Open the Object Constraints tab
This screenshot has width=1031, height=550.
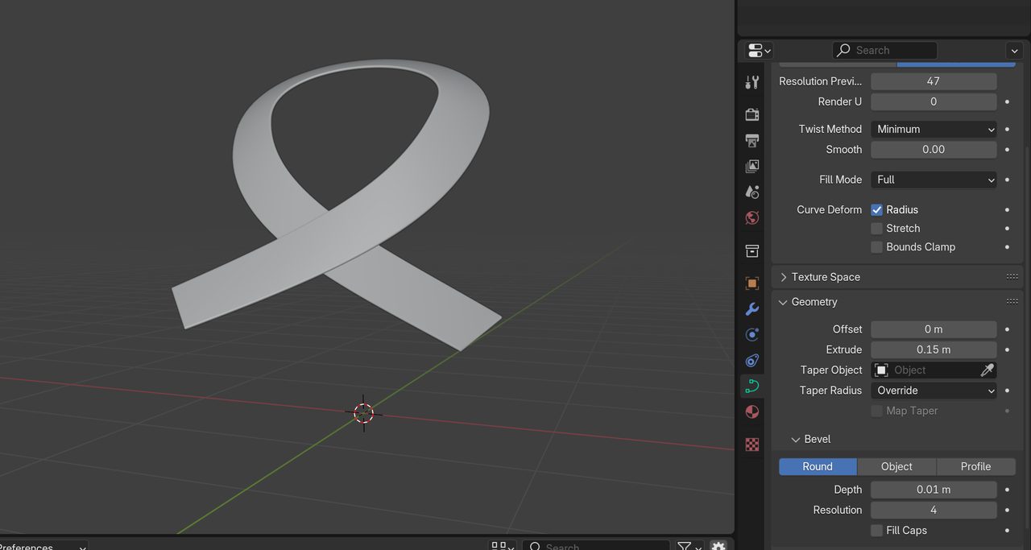click(x=752, y=360)
